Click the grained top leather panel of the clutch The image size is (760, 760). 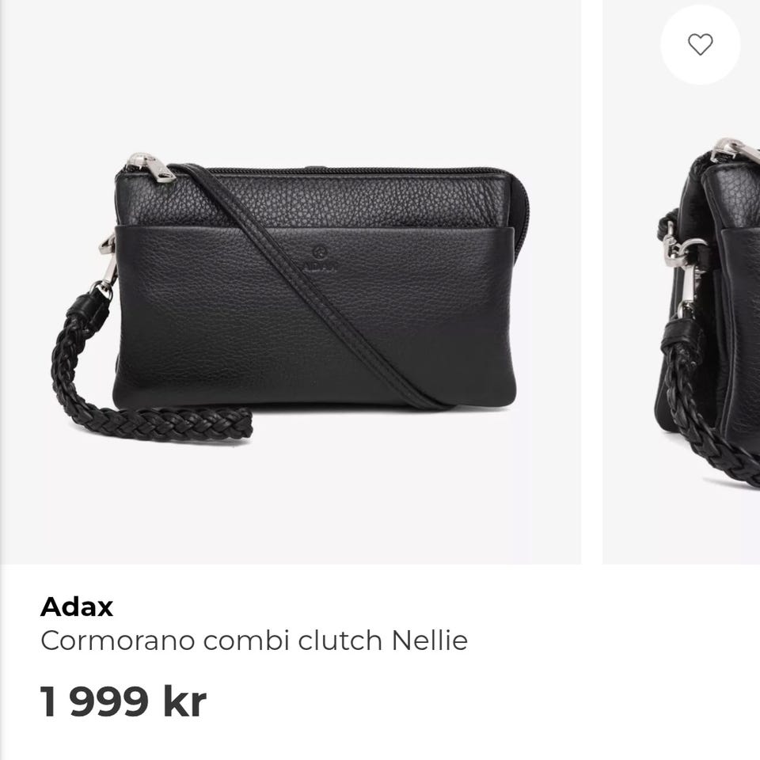pos(320,199)
